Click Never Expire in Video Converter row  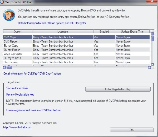(132, 54)
